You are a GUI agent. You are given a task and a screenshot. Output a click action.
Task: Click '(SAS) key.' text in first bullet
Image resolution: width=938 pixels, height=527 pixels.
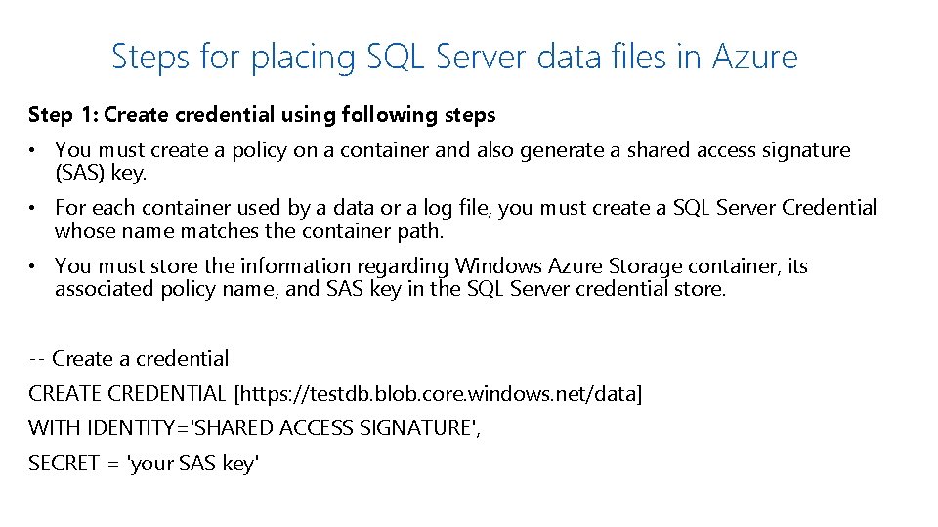101,173
